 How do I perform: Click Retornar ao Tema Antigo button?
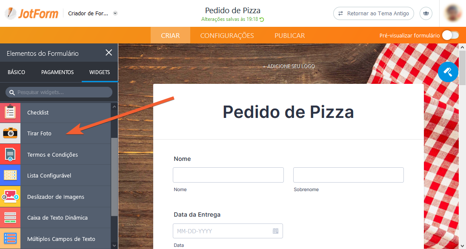(x=374, y=13)
